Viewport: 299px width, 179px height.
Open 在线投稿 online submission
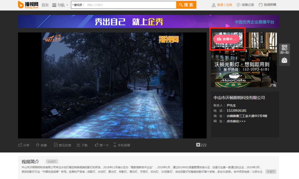tap(270, 5)
